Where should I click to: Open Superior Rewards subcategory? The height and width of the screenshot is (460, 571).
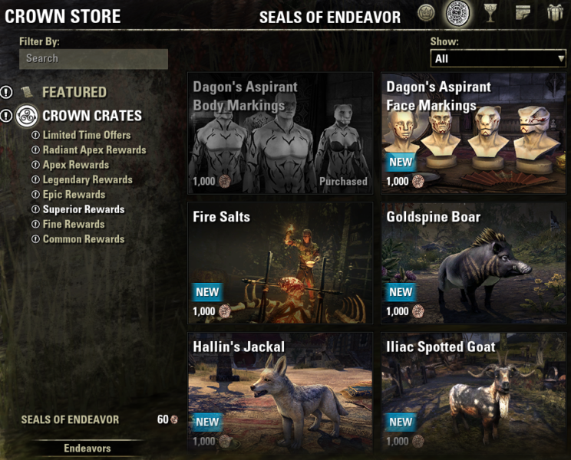[84, 209]
